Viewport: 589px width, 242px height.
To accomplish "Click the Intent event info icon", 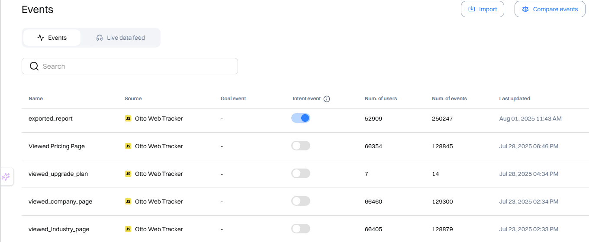I will (x=327, y=99).
